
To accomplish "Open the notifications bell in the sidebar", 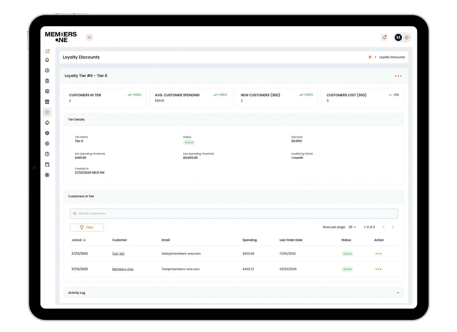I will (47, 60).
